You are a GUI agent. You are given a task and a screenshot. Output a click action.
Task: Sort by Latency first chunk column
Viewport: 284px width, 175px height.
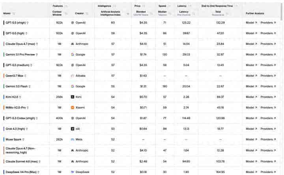tap(194, 13)
